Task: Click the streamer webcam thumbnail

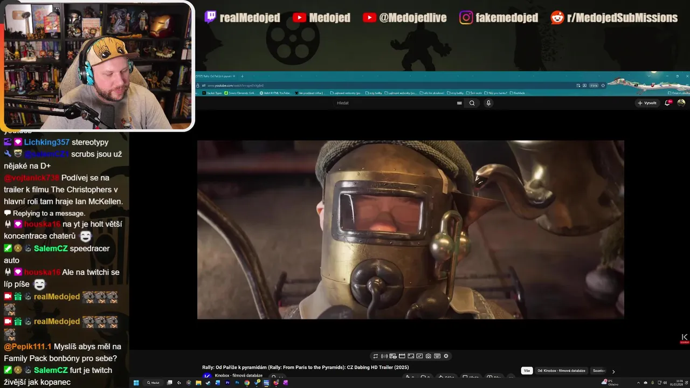Action: click(97, 66)
